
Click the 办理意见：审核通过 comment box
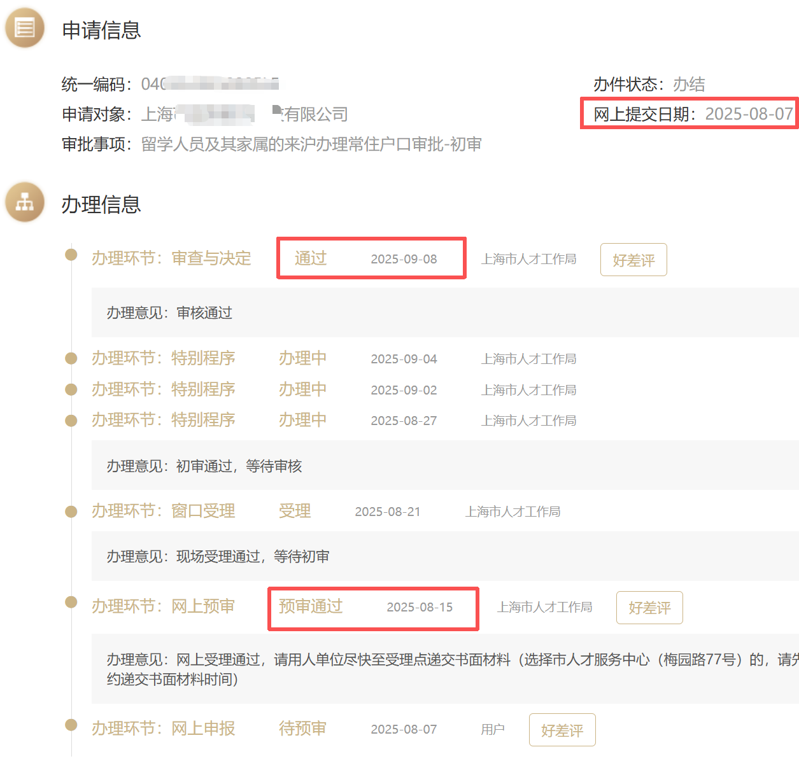(x=444, y=312)
